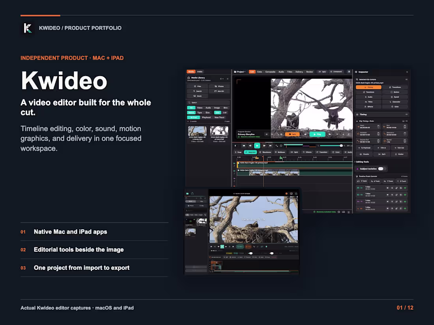434x325 pixels.
Task: Toggle Snap in the timeline toolbar
Action: [x=238, y=152]
